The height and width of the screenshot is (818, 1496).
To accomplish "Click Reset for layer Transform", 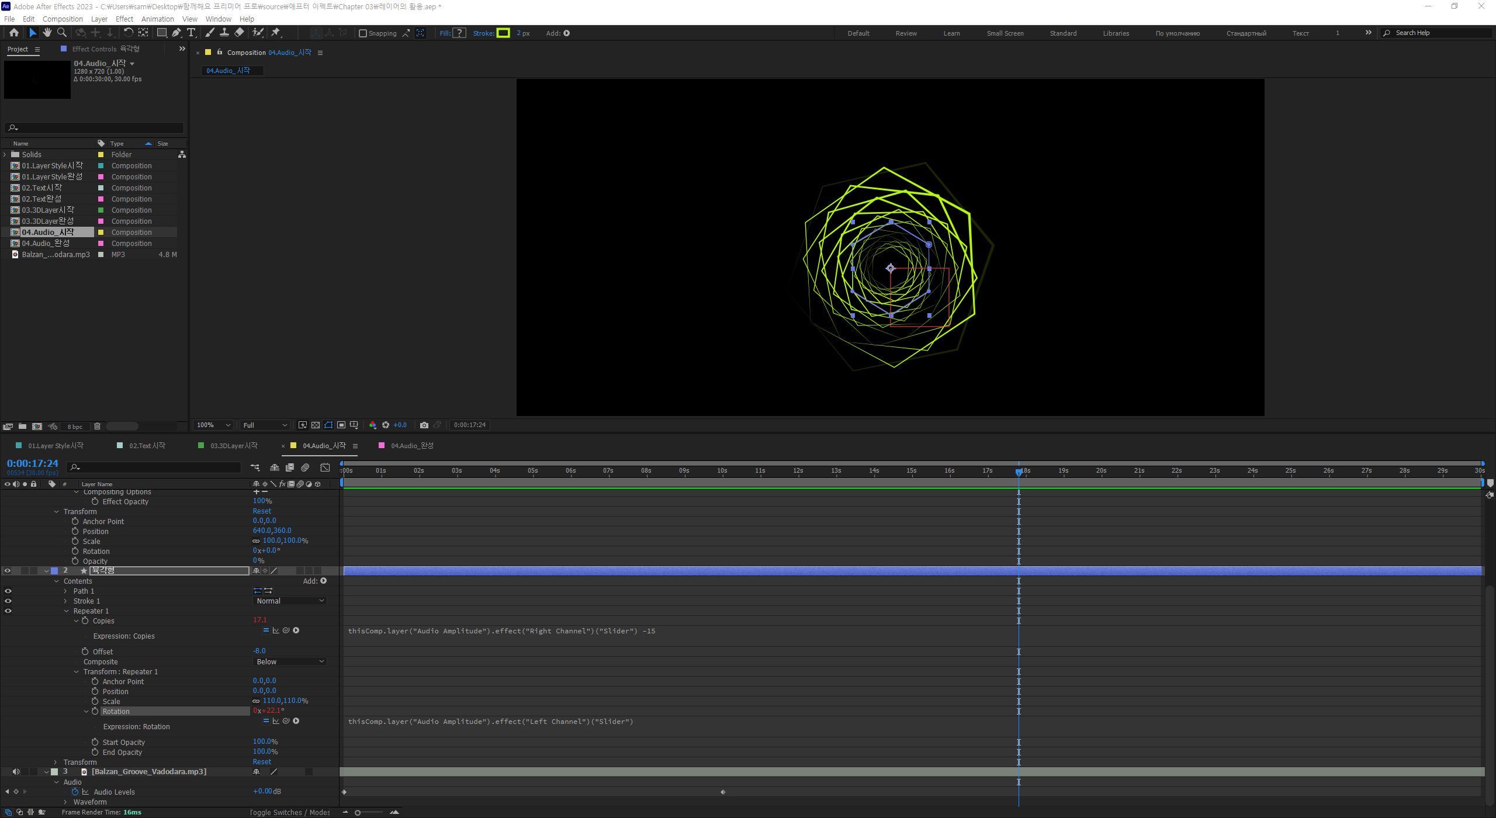I will pos(262,761).
